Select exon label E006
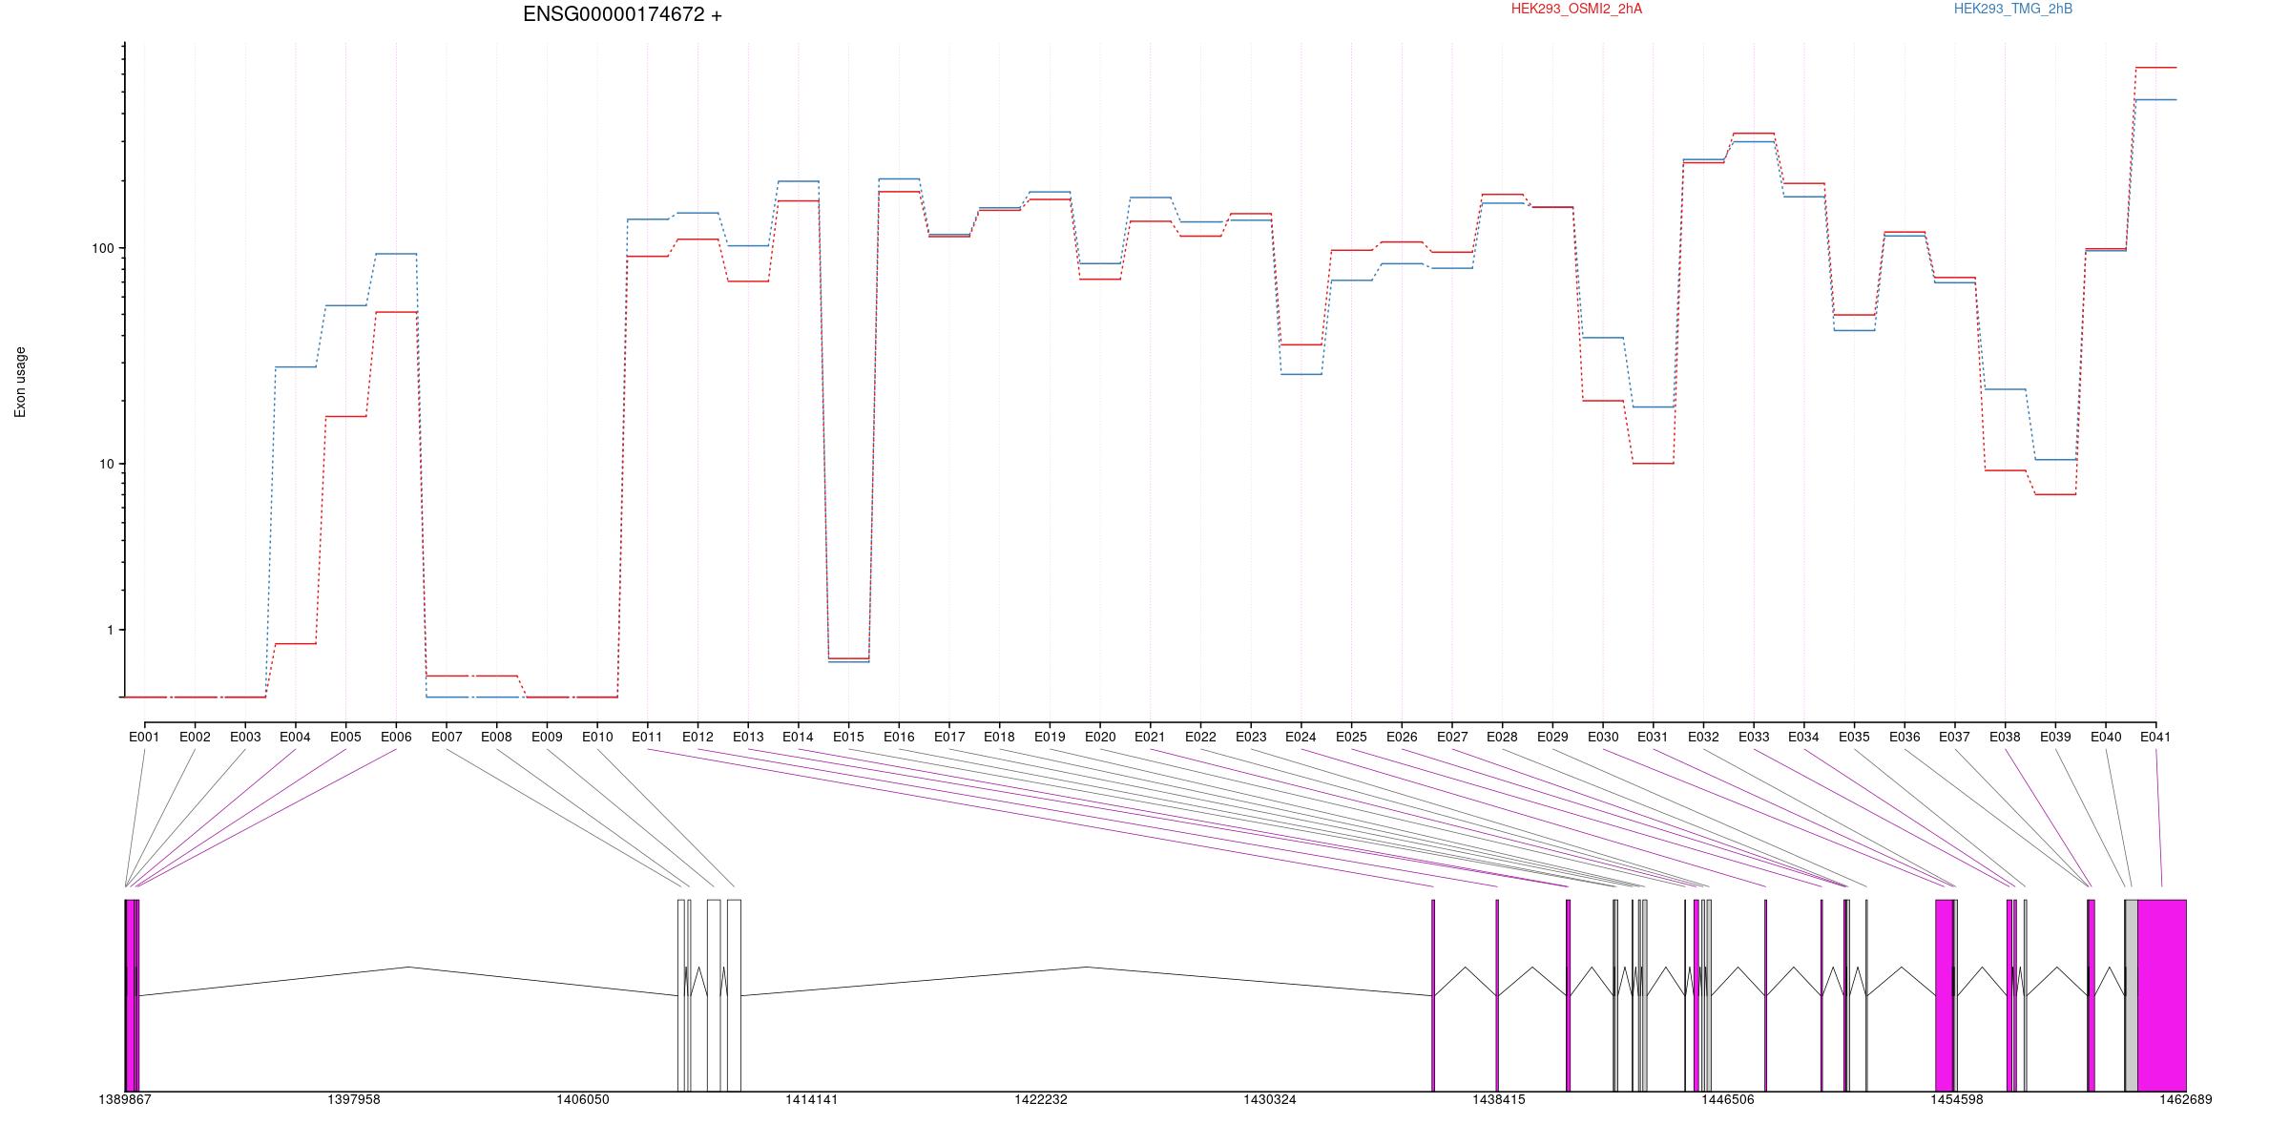2290x1145 pixels. click(396, 737)
